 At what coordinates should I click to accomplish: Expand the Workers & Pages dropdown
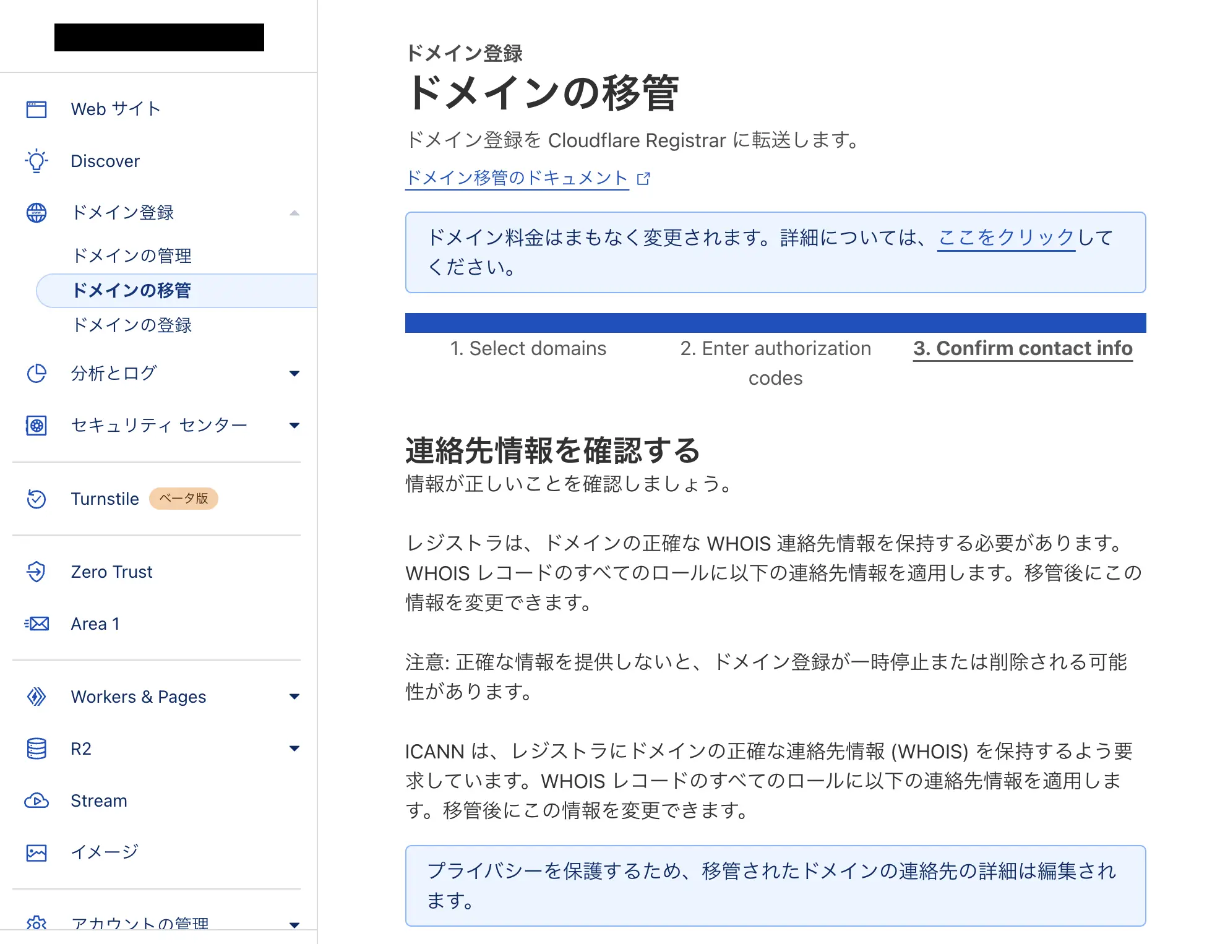[x=295, y=697]
